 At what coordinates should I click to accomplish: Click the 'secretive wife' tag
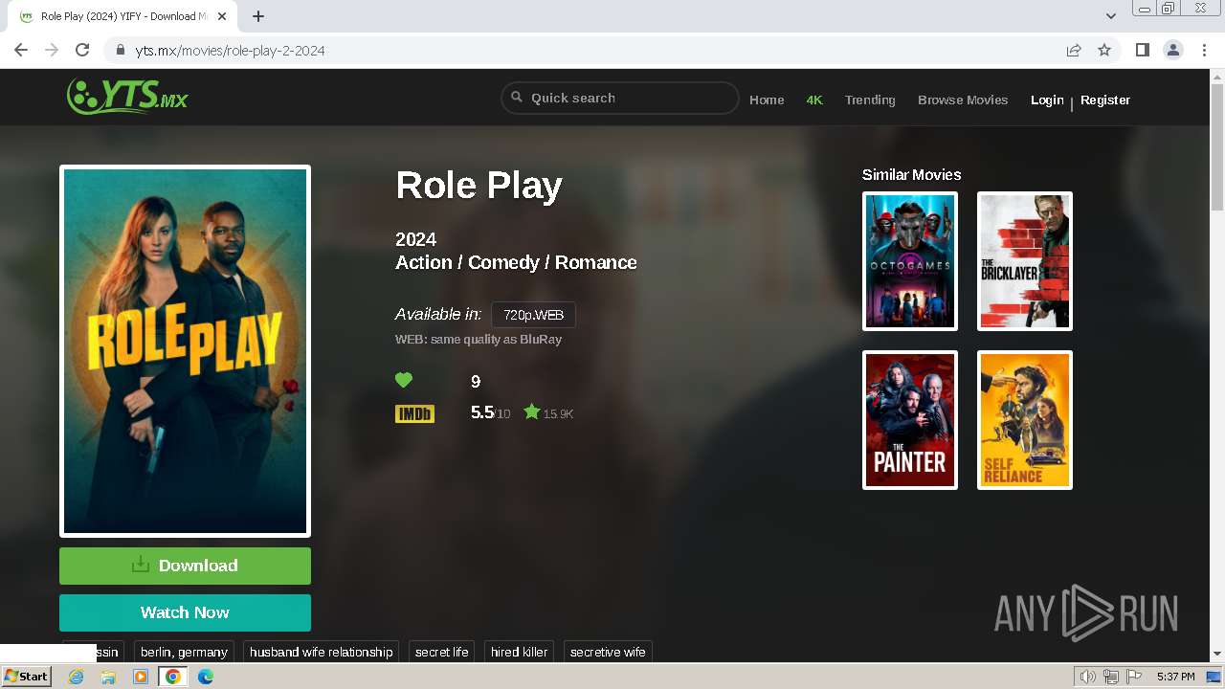608,652
